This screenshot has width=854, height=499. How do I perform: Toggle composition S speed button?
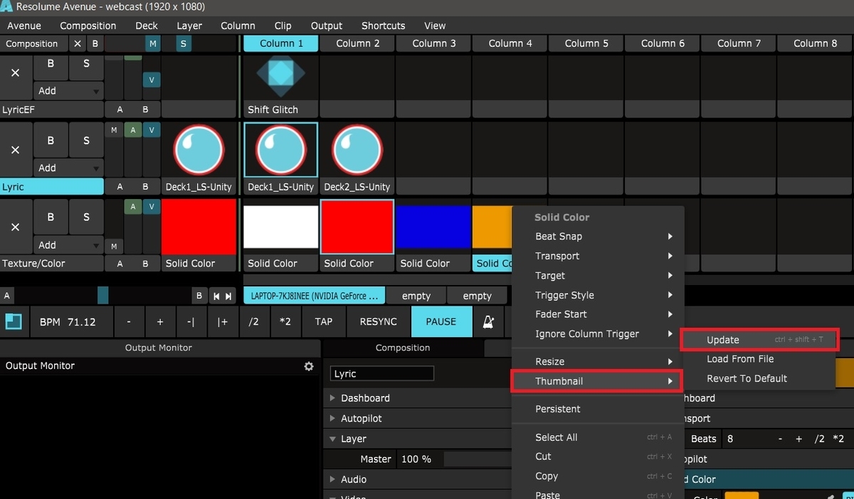pyautogui.click(x=184, y=43)
